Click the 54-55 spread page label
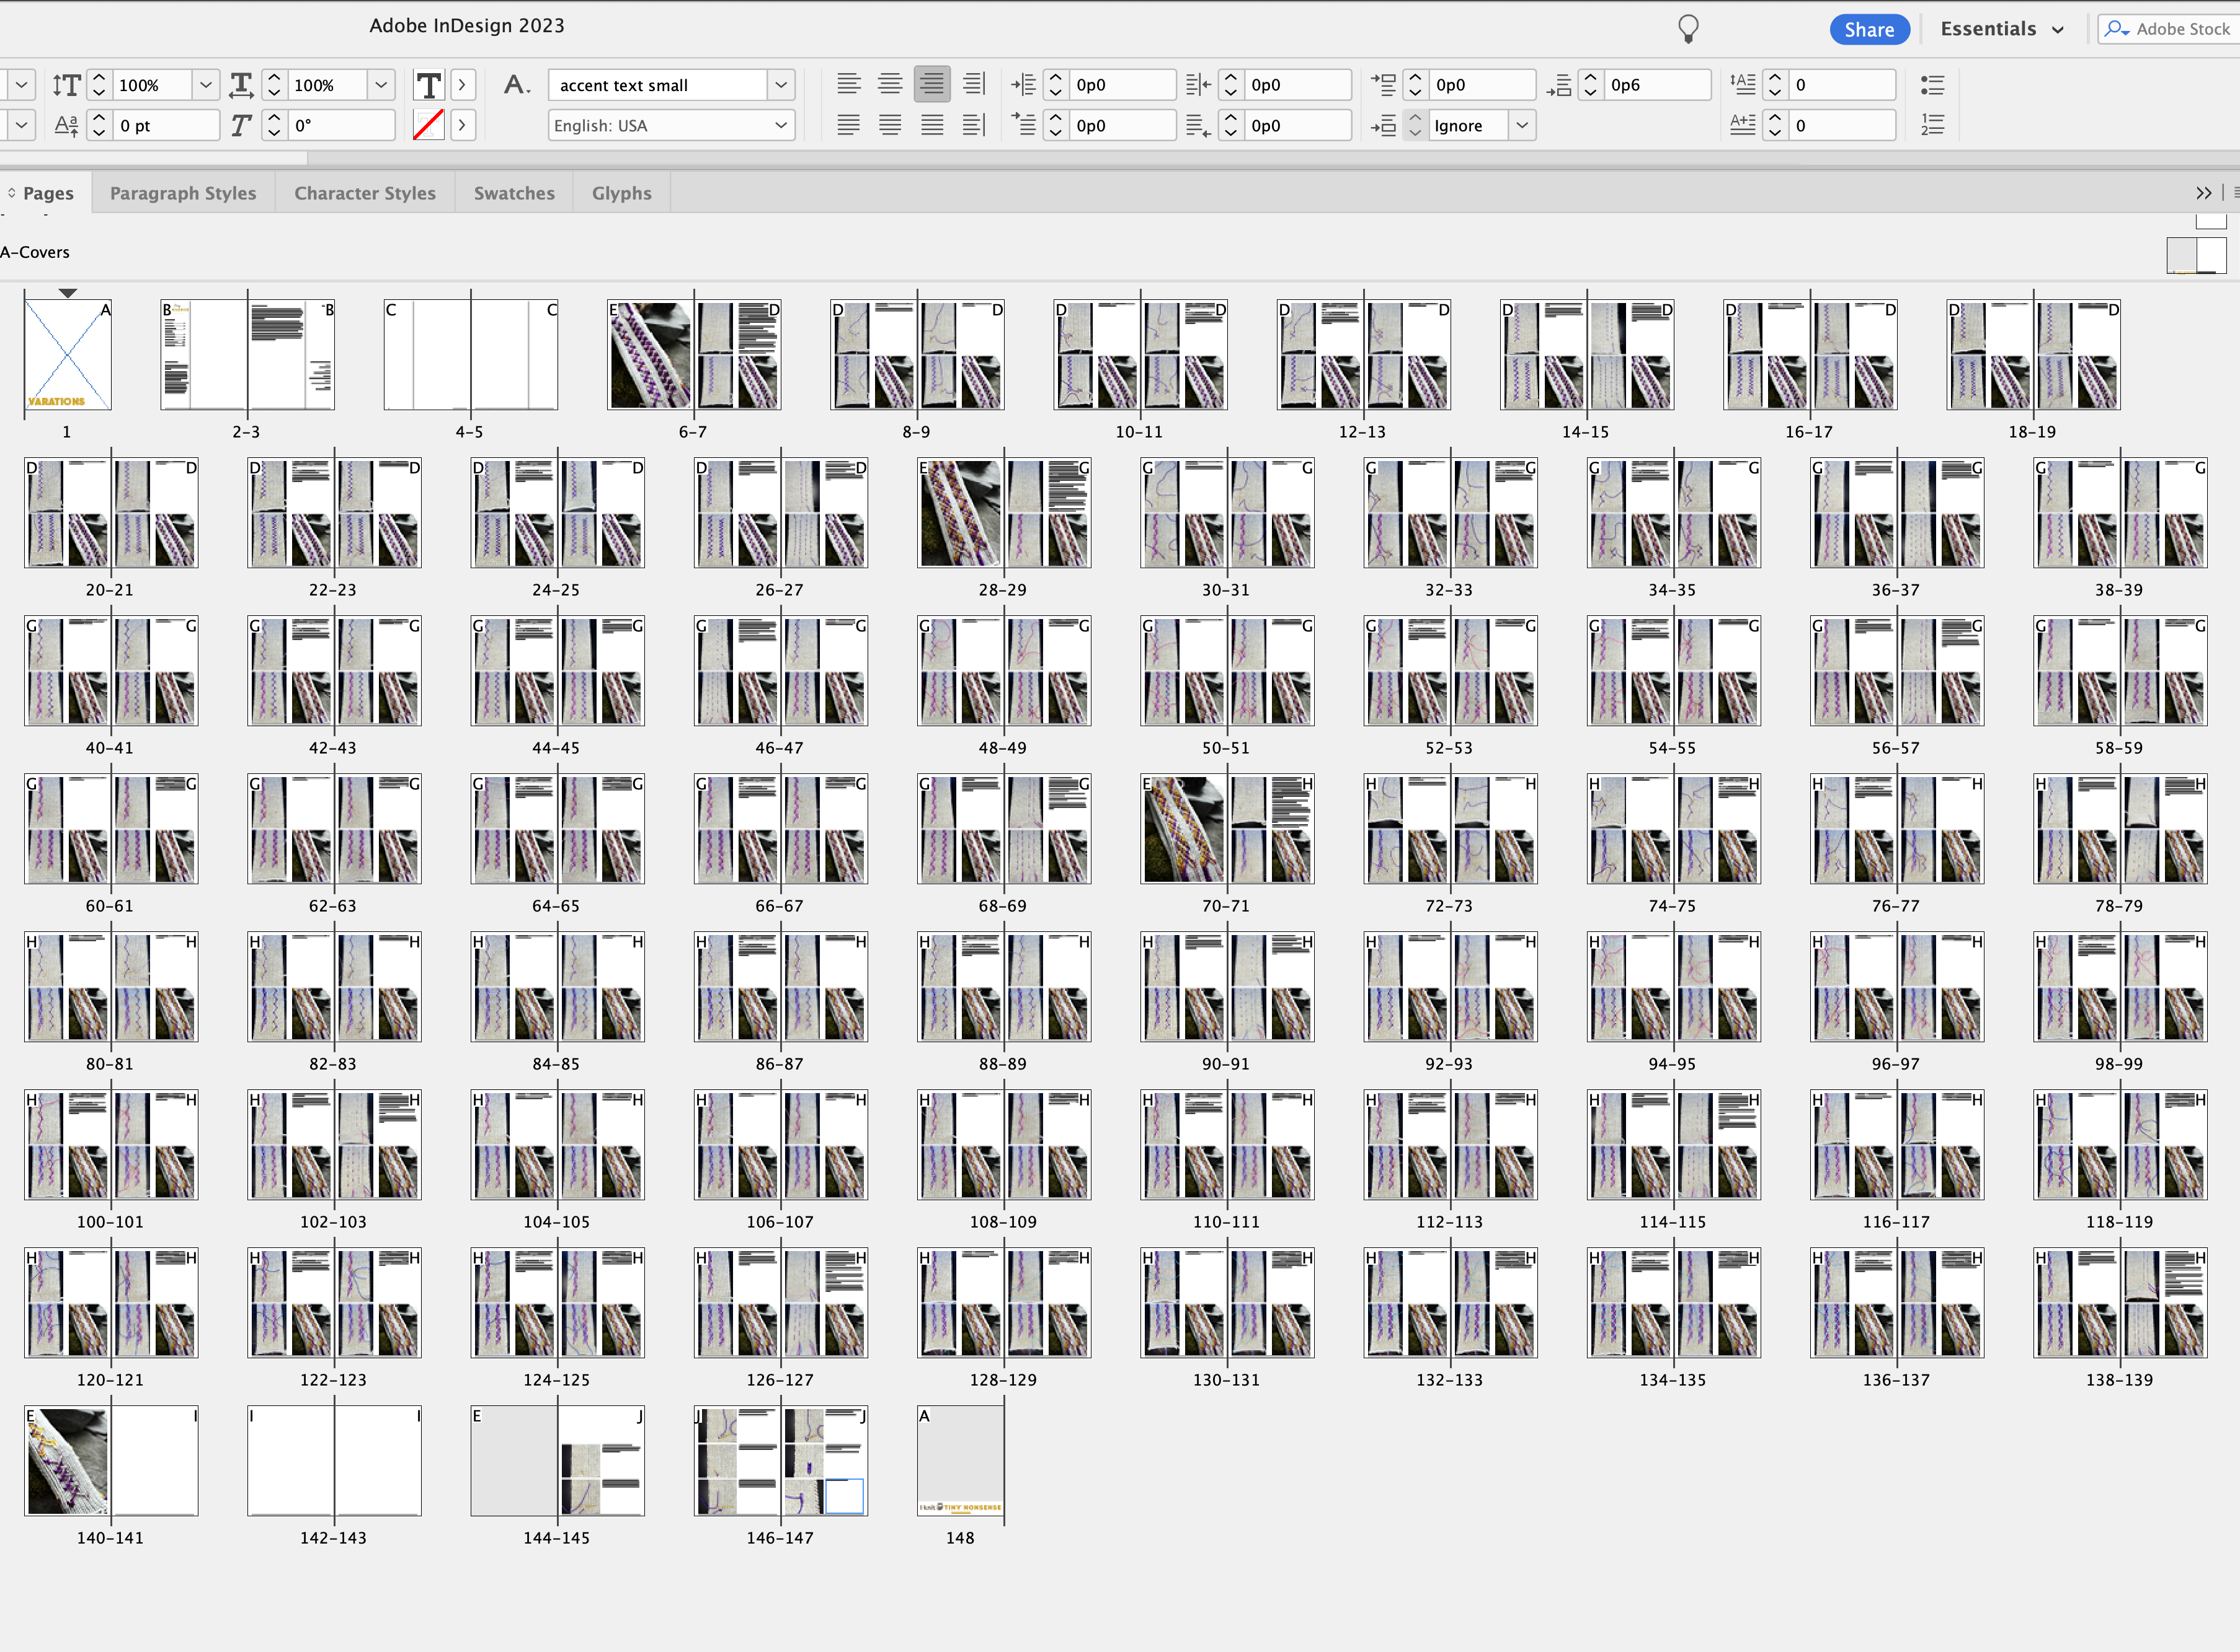Image resolution: width=2240 pixels, height=1652 pixels. (x=1673, y=748)
